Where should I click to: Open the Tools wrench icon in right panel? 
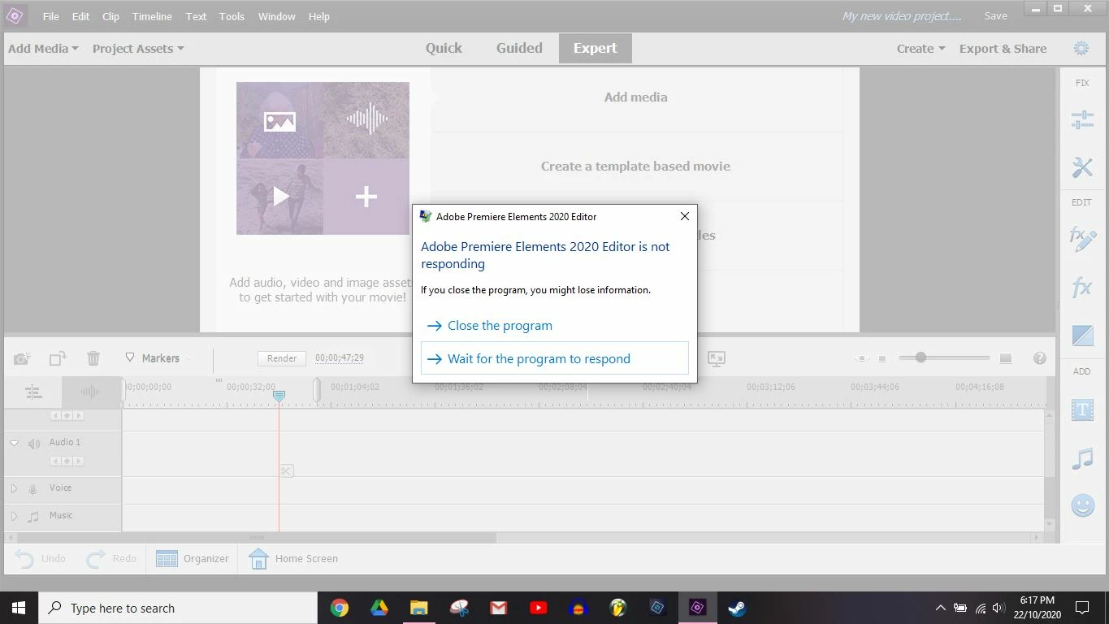(1082, 167)
